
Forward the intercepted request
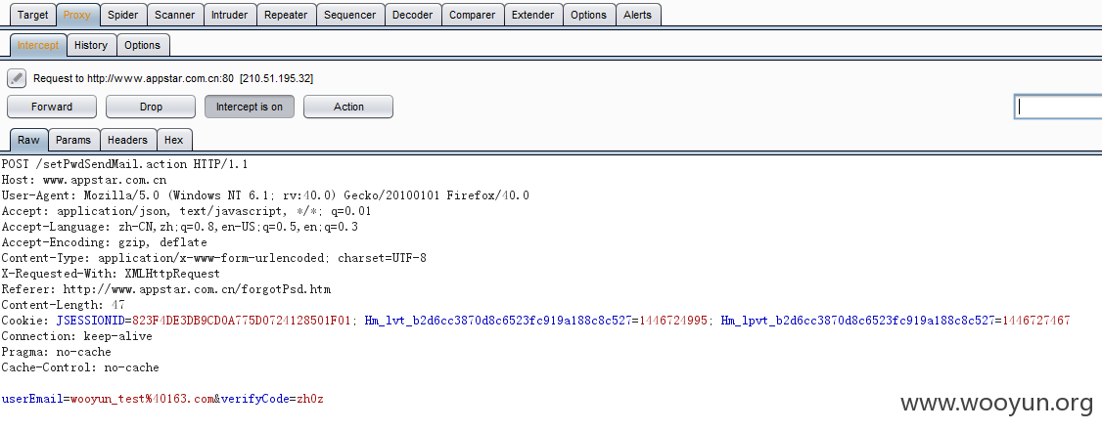pos(52,107)
